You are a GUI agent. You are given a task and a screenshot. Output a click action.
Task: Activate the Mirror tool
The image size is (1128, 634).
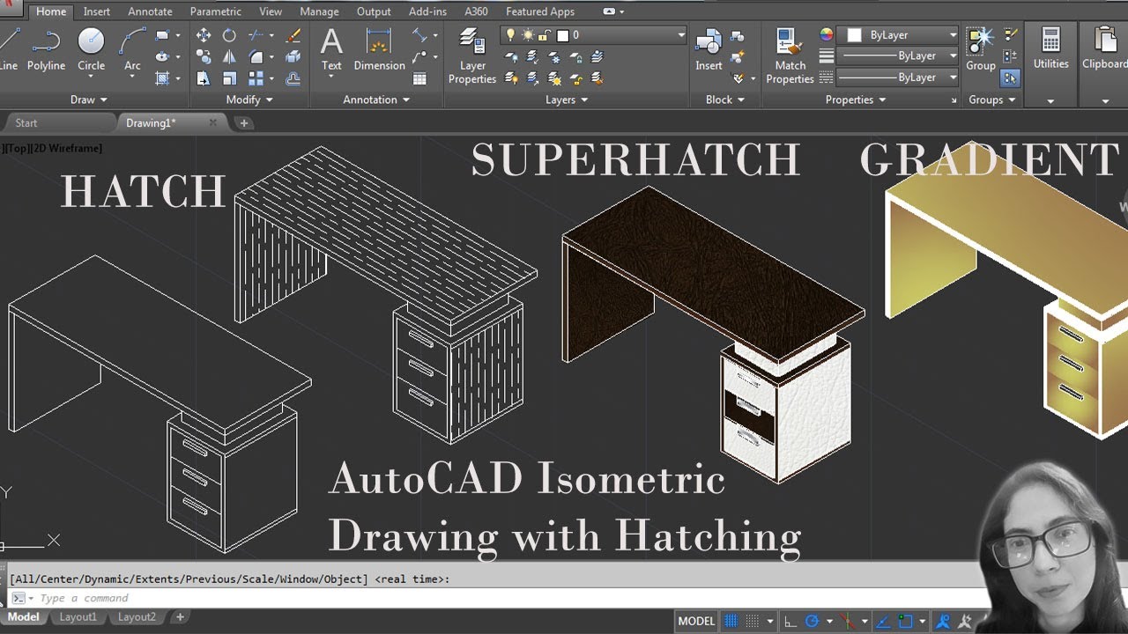point(229,56)
